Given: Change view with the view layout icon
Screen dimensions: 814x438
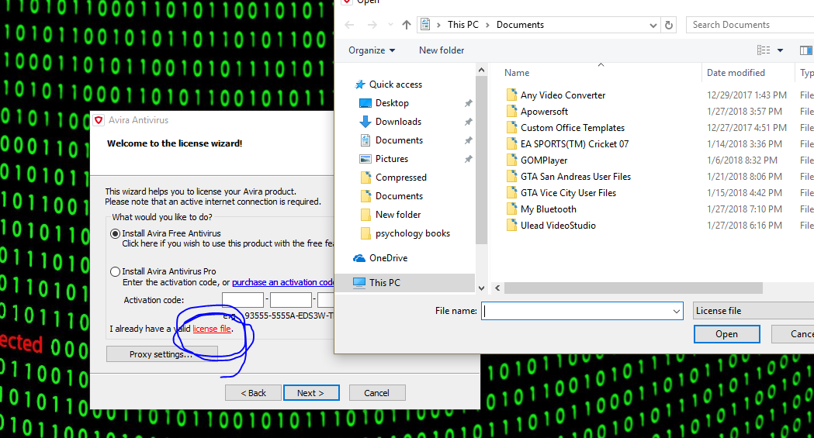Looking at the screenshot, I should pos(764,50).
